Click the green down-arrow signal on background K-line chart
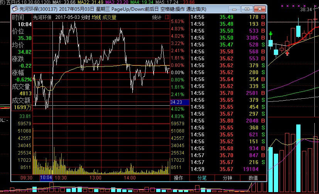The image size is (319, 194). click(x=270, y=34)
